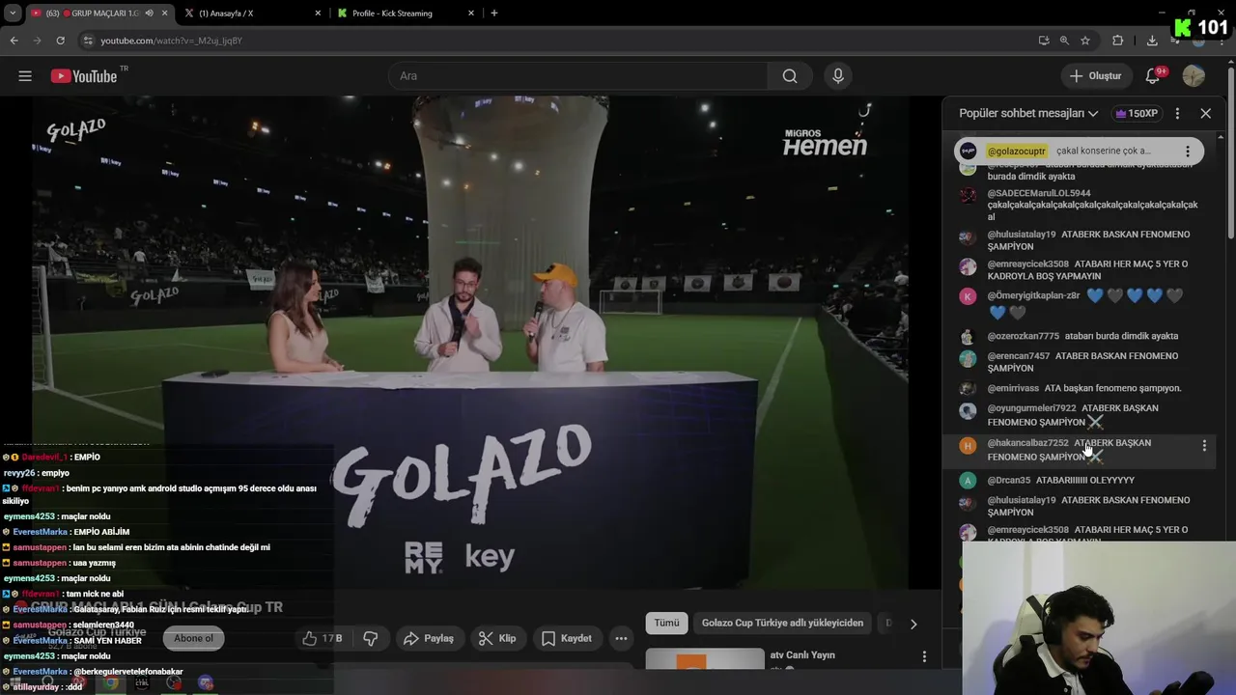The width and height of the screenshot is (1236, 695).
Task: Open pinned @golazocuptr message options
Action: [x=1188, y=152]
